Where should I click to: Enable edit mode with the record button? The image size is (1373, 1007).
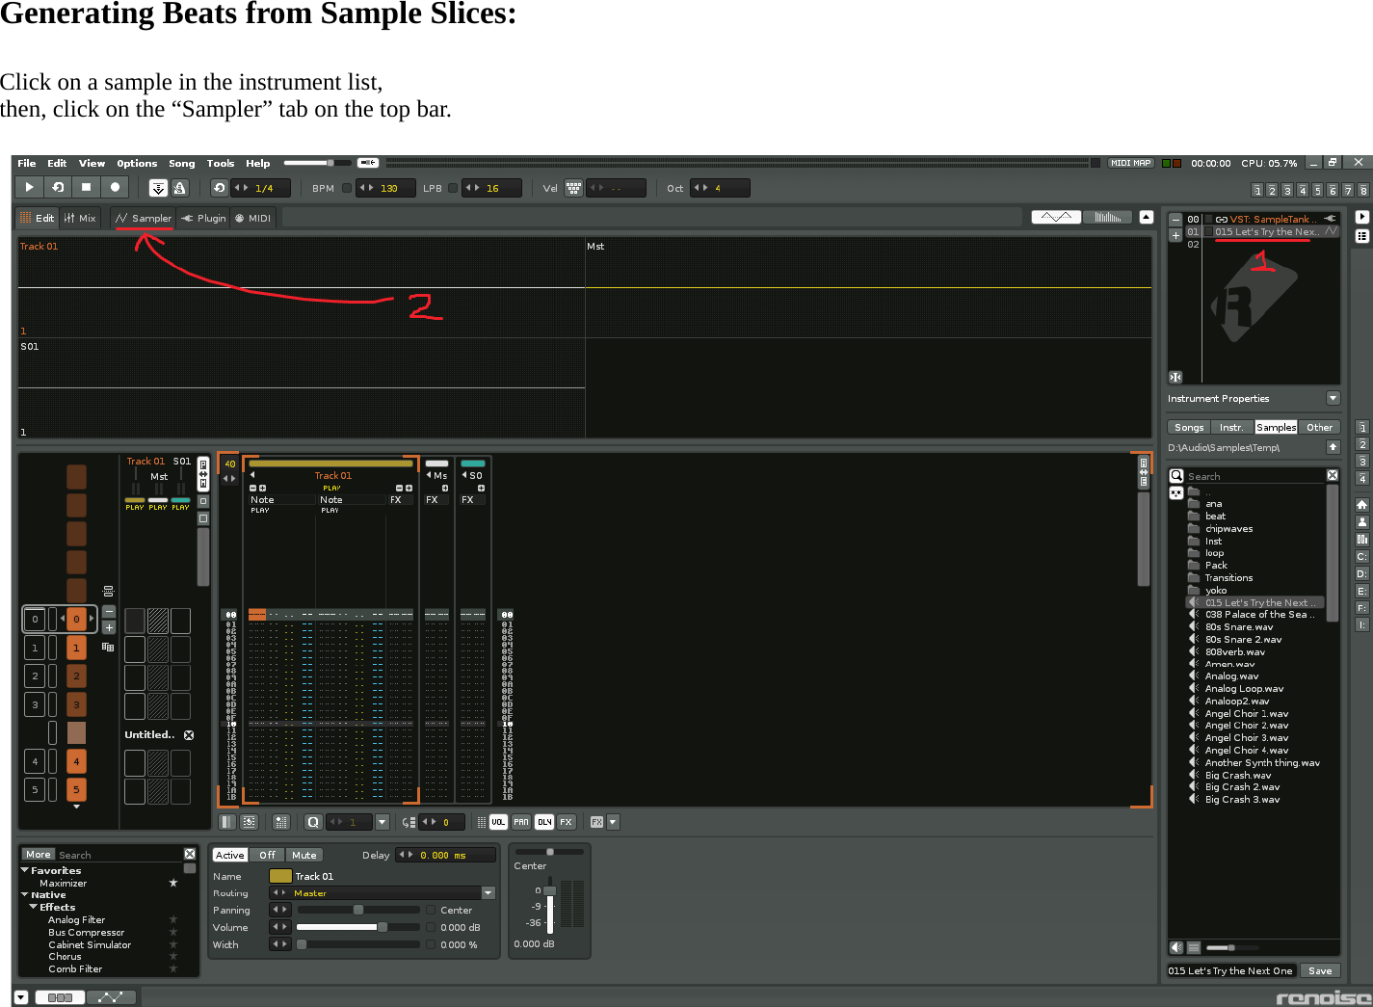pos(115,187)
